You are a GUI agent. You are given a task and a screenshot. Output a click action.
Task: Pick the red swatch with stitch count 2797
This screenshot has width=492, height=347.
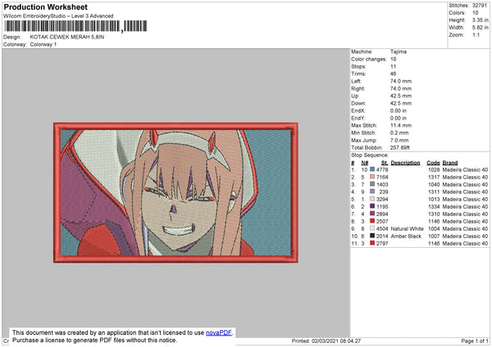tap(372, 243)
